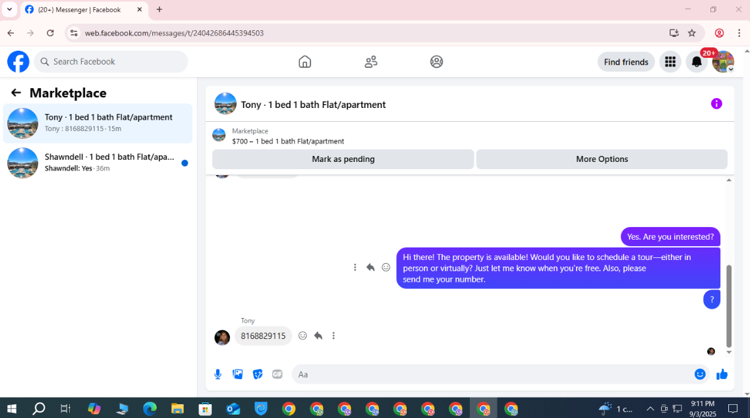Bookmark this page with the star

(691, 33)
